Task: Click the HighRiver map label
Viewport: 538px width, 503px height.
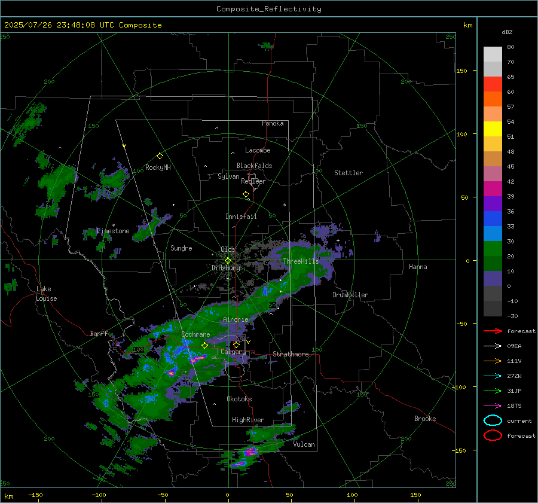Action: click(248, 420)
